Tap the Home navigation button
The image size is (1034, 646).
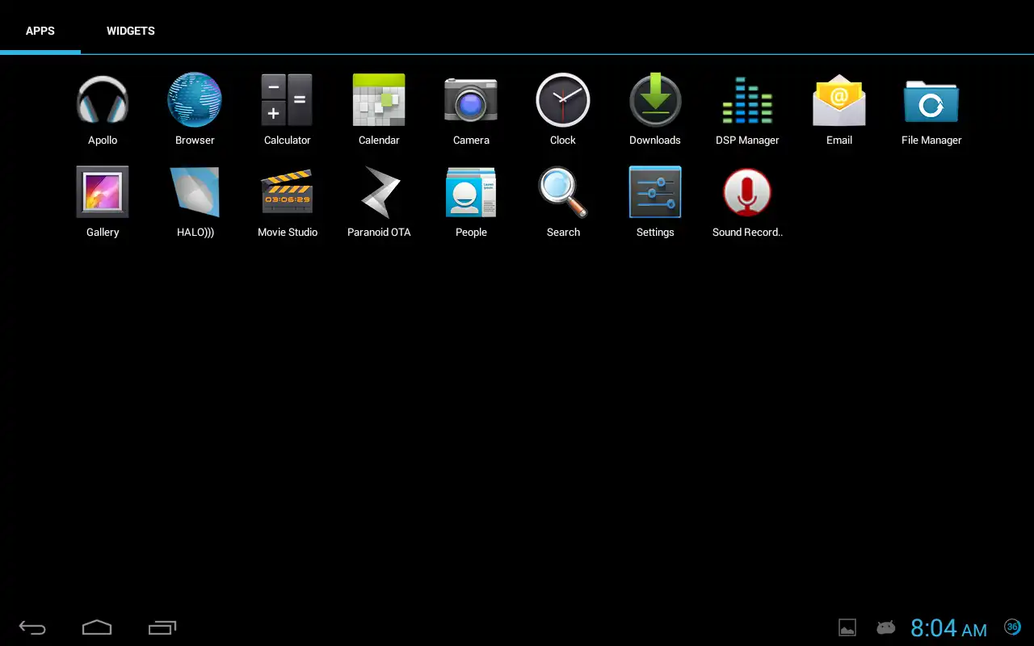[x=97, y=627]
